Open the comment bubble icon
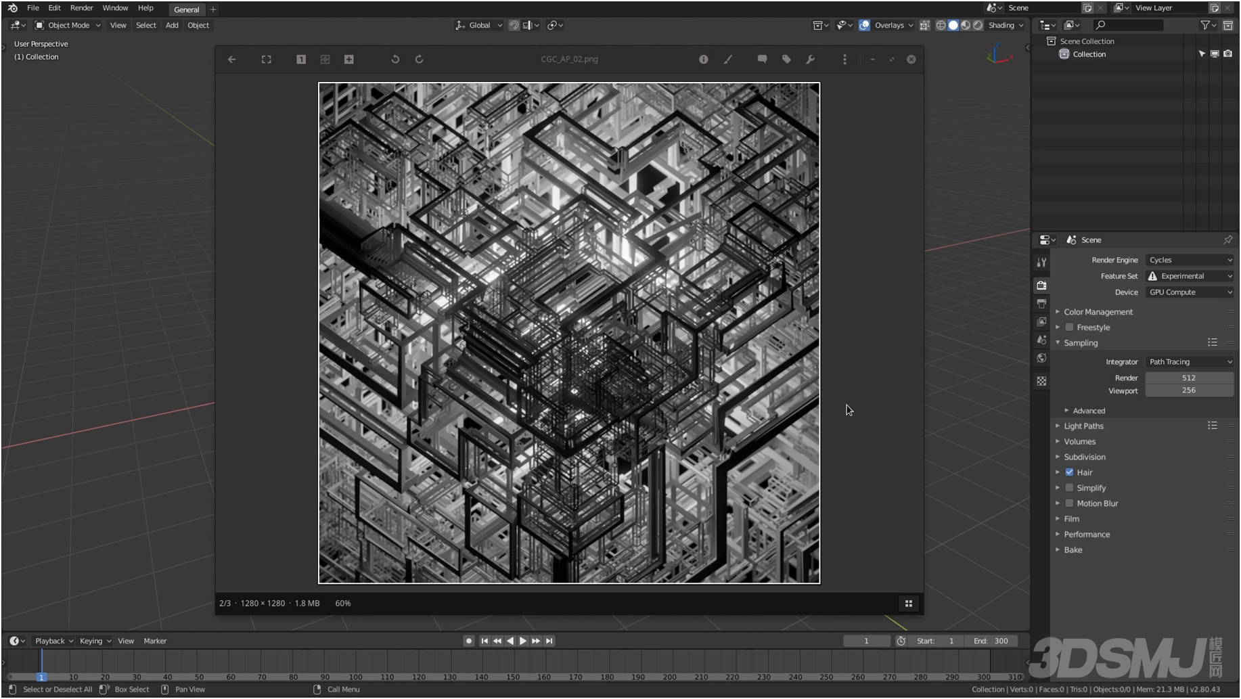 tap(763, 60)
